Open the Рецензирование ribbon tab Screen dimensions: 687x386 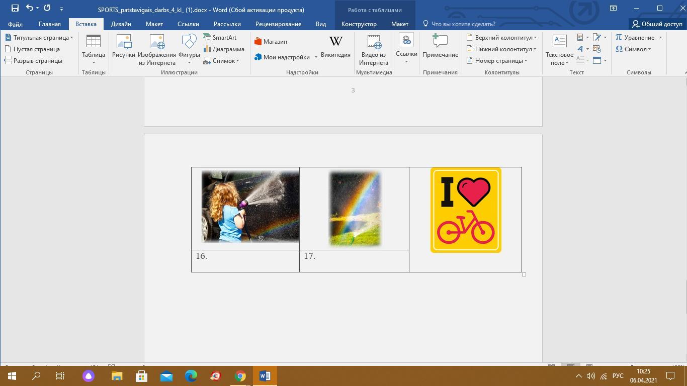click(278, 24)
